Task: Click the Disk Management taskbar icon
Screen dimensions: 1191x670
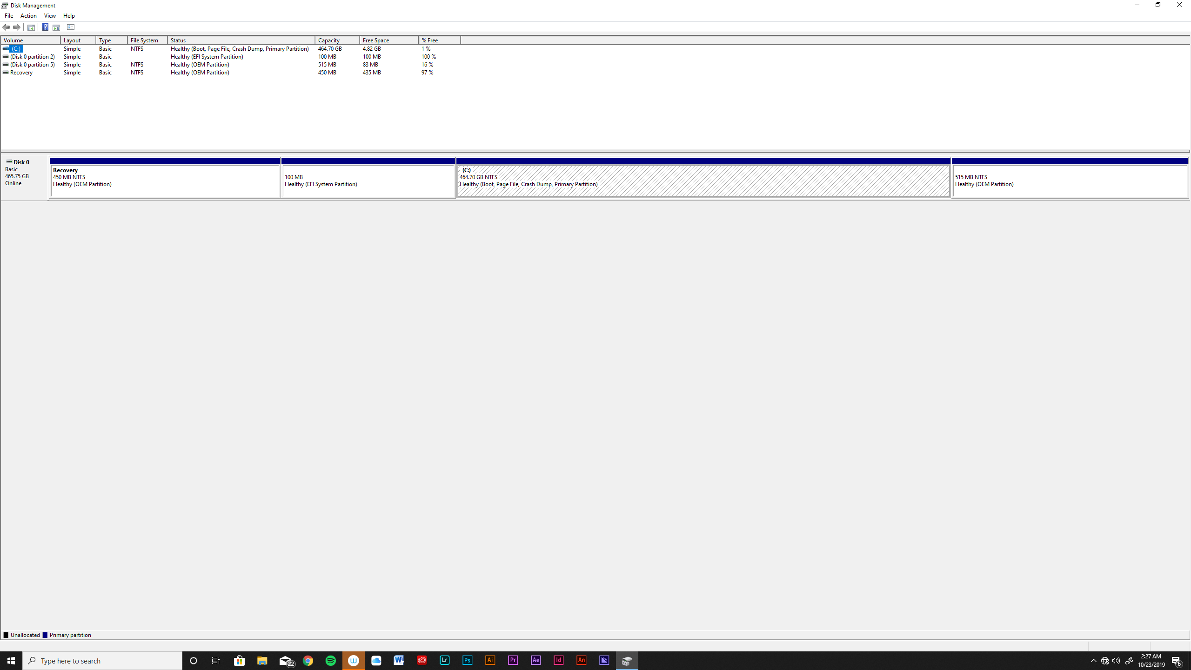Action: pos(627,660)
